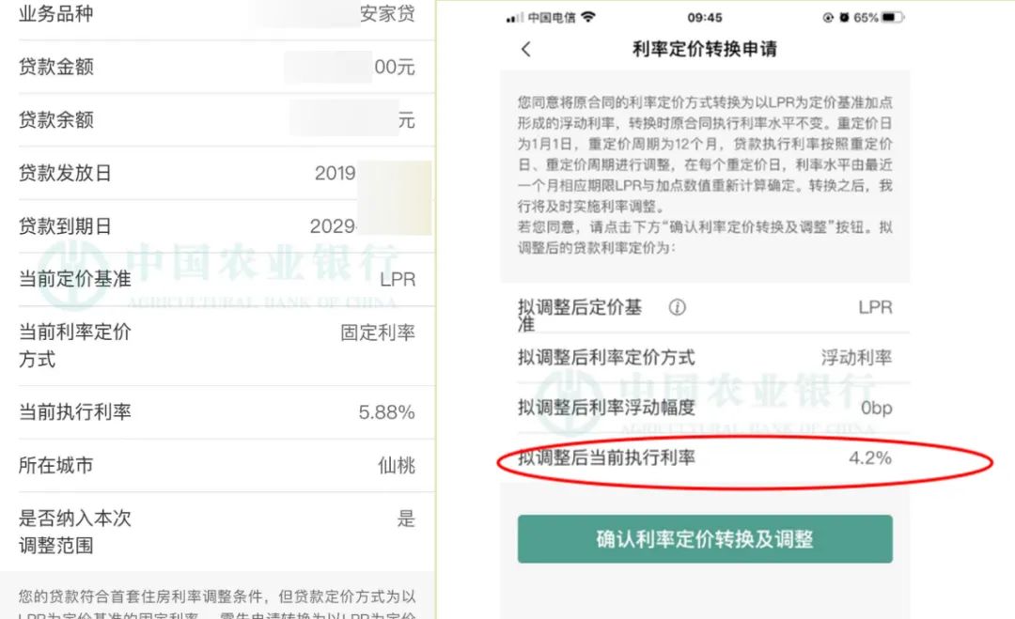Tap the battery icon in status bar
This screenshot has height=619, width=1015.
892,18
